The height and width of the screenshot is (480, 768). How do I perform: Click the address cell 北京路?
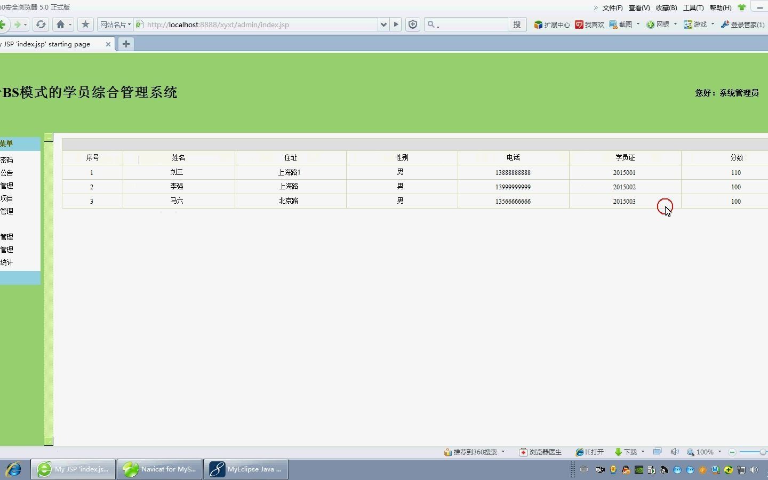coord(289,201)
